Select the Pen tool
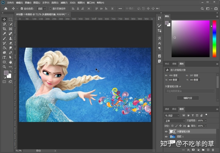Image resolution: width=220 pixels, height=153 pixels. click(x=10, y=53)
